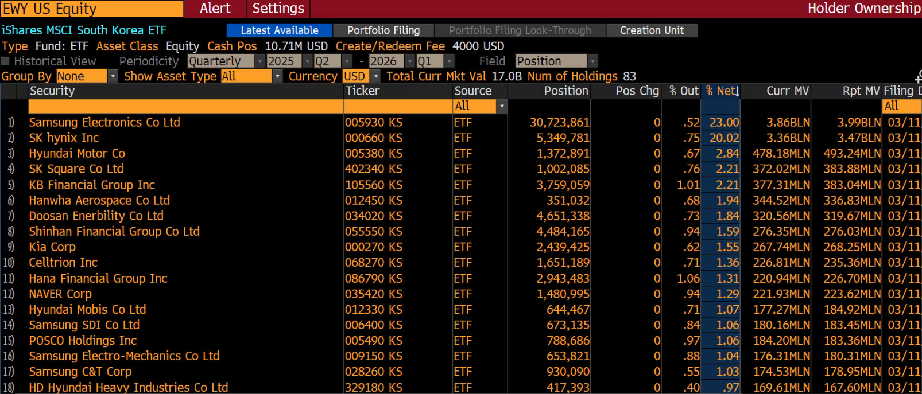The image size is (922, 394).
Task: Switch to the Portfolio Filing tab
Action: tap(383, 30)
